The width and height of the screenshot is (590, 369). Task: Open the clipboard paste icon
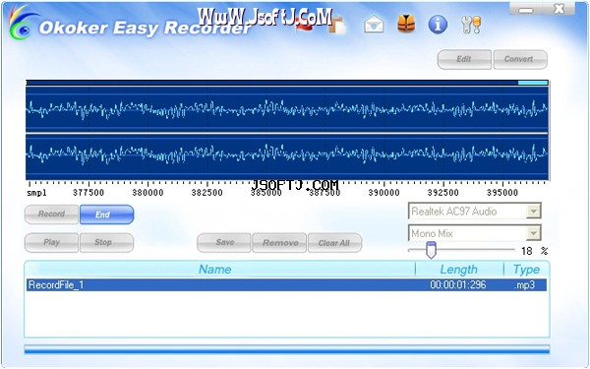[338, 26]
